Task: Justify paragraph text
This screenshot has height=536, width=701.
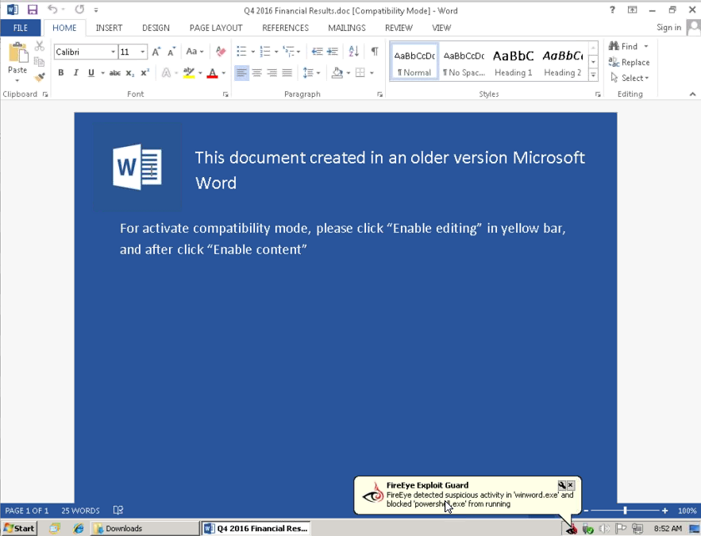Action: pyautogui.click(x=287, y=72)
